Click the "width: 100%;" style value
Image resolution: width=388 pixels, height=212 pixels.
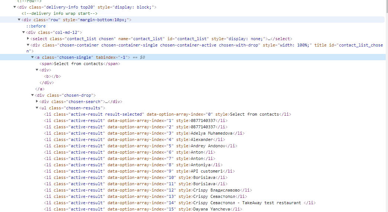(294, 45)
